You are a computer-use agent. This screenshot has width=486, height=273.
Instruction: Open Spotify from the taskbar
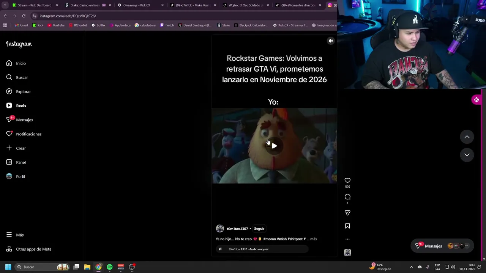click(109, 267)
